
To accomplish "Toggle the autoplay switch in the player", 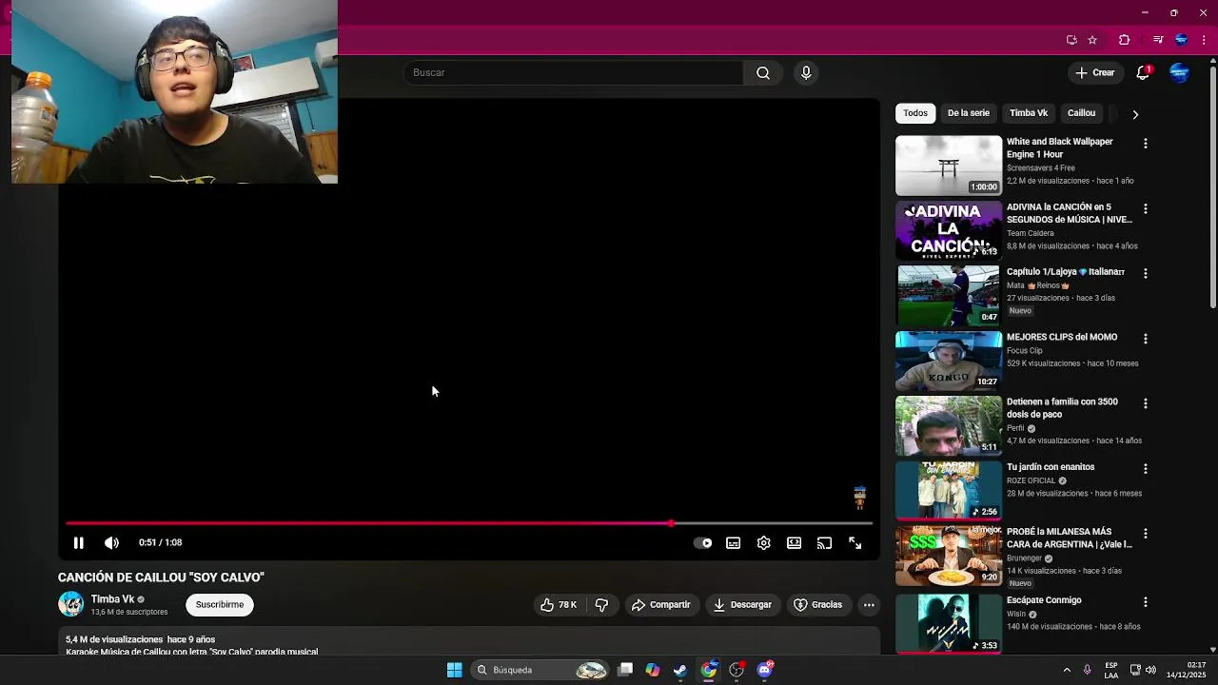I will point(702,542).
